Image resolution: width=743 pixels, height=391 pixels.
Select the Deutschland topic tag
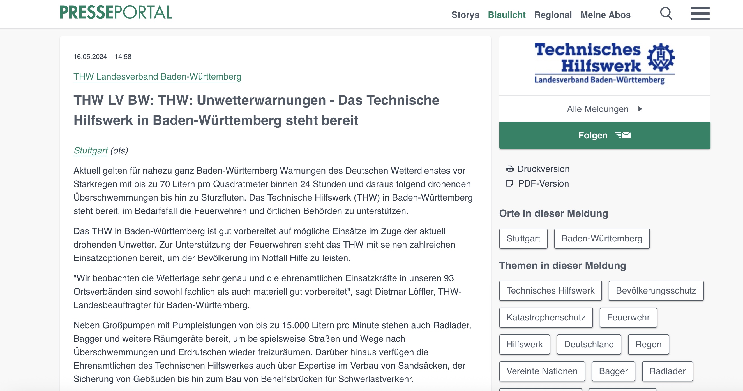pos(589,344)
